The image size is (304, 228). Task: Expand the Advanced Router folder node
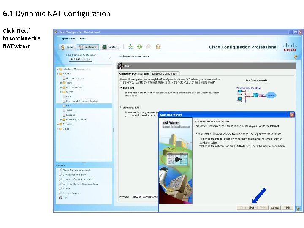(x=61, y=119)
